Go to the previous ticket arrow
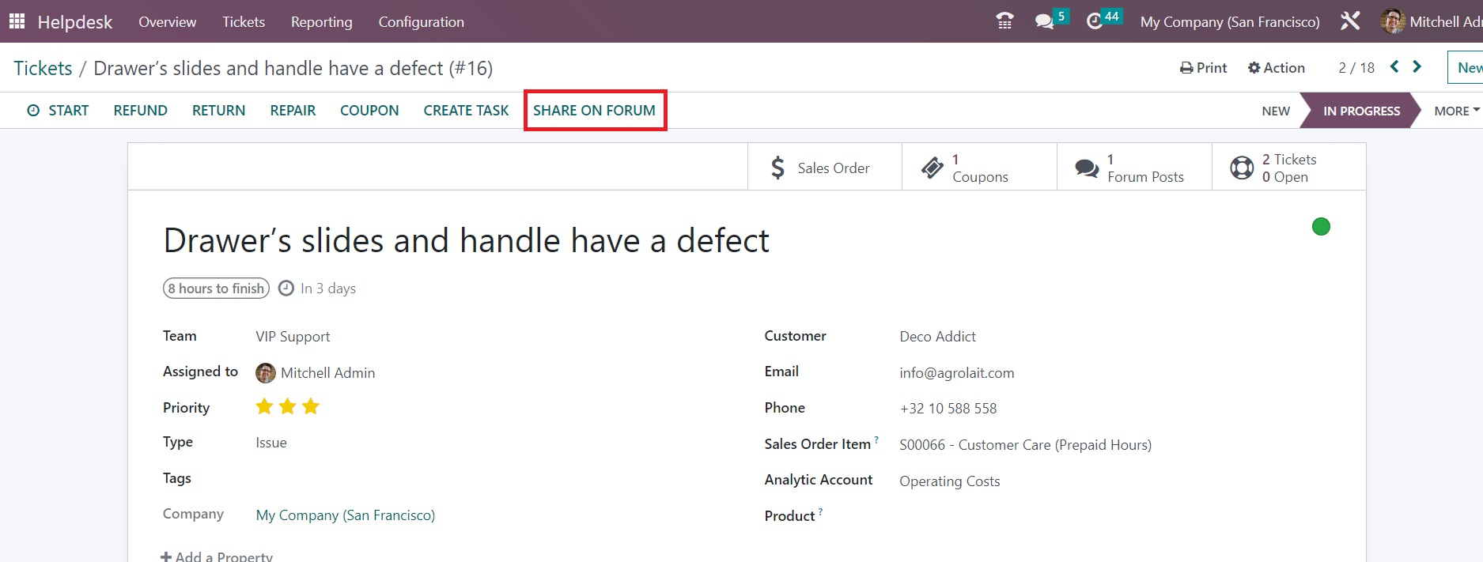The image size is (1483, 562). tap(1394, 67)
